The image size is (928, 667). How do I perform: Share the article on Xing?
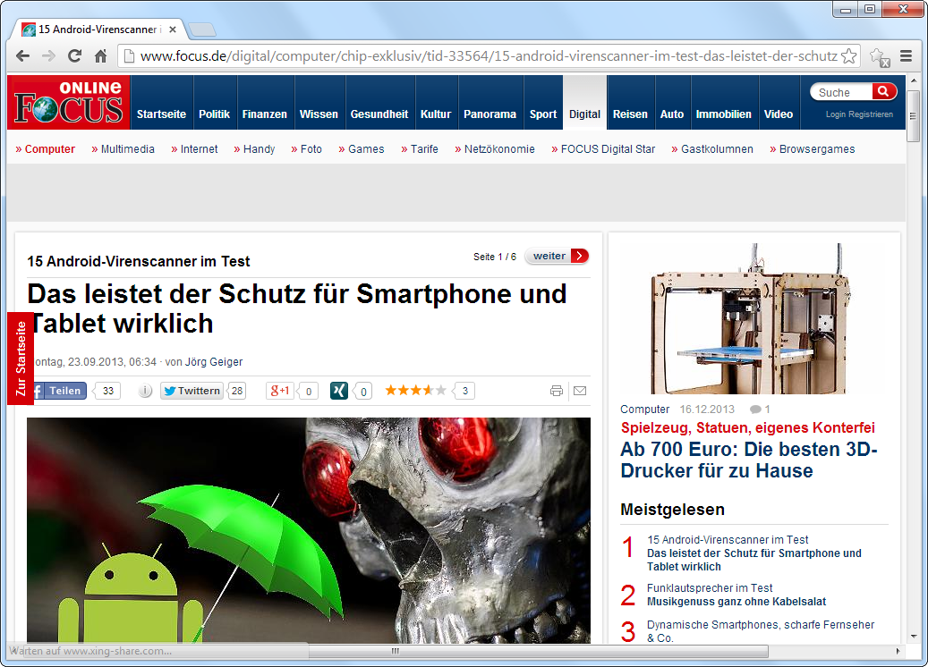(339, 391)
